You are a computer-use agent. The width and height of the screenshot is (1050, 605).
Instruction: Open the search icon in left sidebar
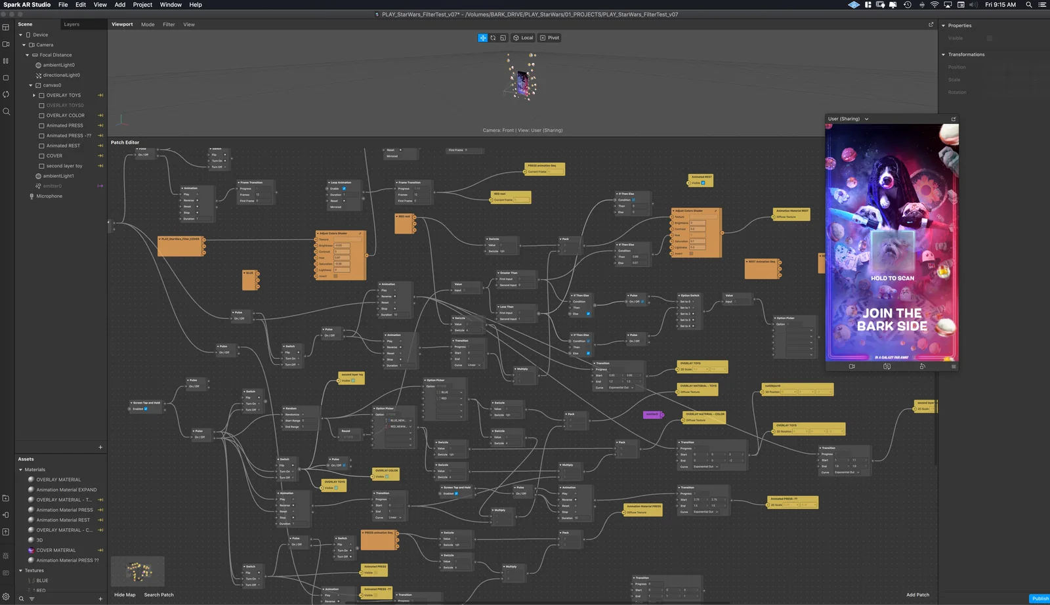tap(6, 112)
